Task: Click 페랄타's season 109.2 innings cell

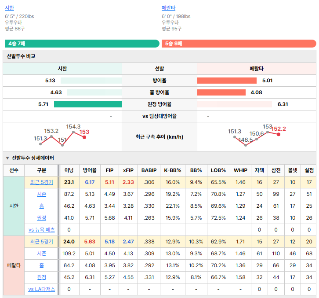Action: [x=69, y=254]
